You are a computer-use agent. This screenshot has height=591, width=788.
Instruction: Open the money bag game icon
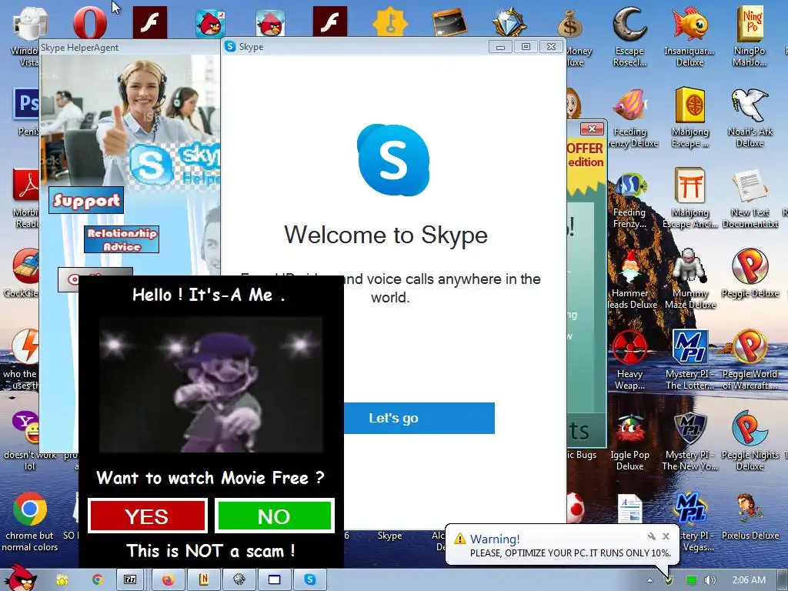pyautogui.click(x=570, y=24)
